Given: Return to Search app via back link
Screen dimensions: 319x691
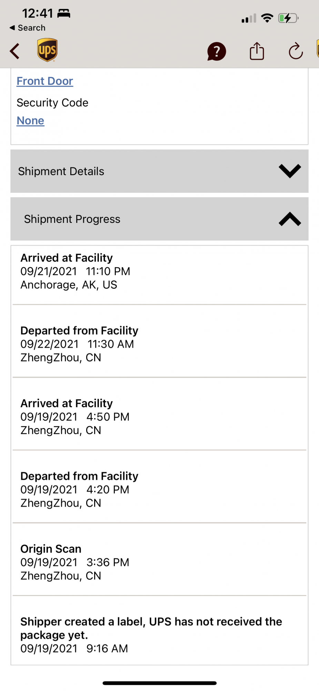Looking at the screenshot, I should coord(28,28).
